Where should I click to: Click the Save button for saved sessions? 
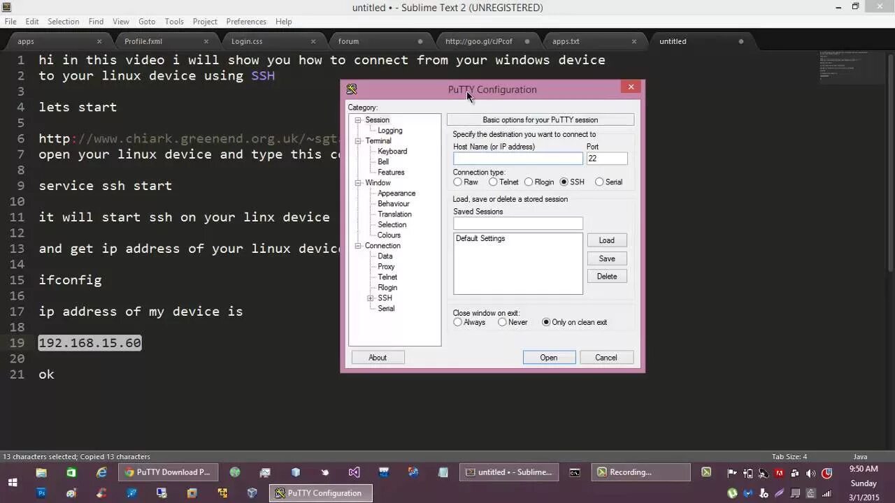click(x=607, y=258)
